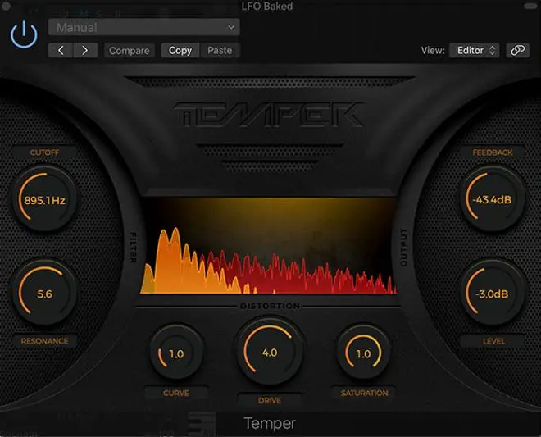Screen dimensions: 541x437
Task: Click the link chain icon
Action: point(517,50)
